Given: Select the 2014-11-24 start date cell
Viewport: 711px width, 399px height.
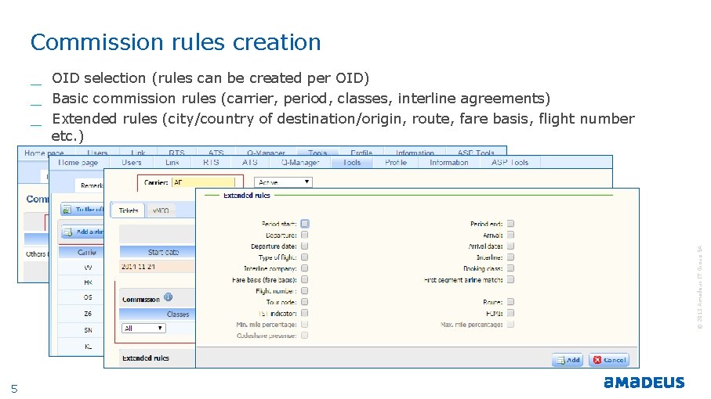Looking at the screenshot, I should point(158,267).
